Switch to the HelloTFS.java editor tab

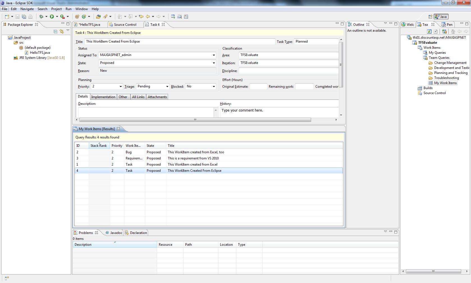click(x=89, y=25)
